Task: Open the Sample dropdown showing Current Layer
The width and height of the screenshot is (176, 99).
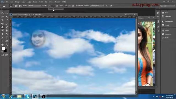Action: coord(97,6)
